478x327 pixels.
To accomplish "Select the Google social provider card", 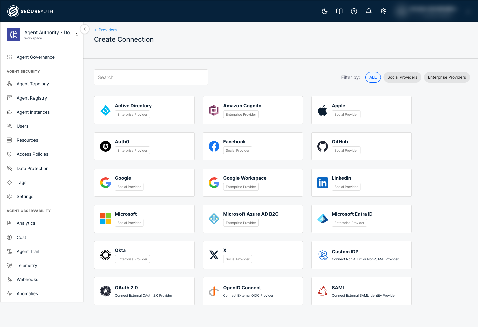I will tap(144, 183).
